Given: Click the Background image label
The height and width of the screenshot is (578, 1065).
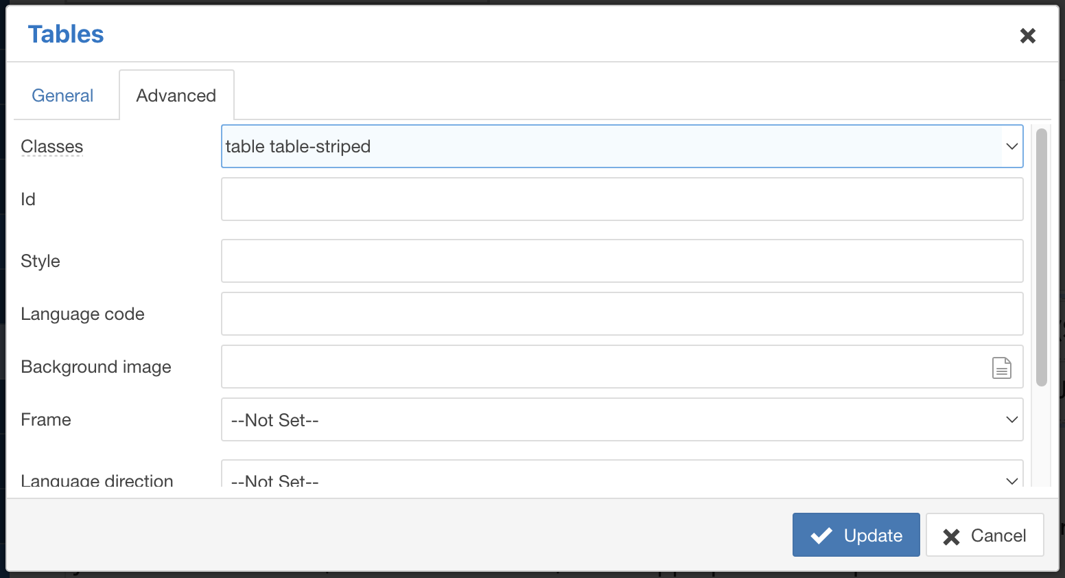Looking at the screenshot, I should pos(96,367).
